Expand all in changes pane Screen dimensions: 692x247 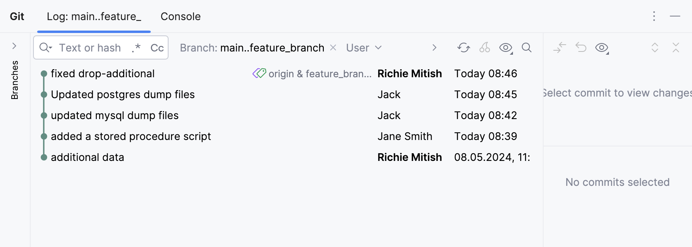pyautogui.click(x=655, y=48)
